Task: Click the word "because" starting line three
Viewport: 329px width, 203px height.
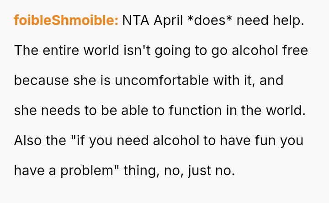Action: point(41,81)
